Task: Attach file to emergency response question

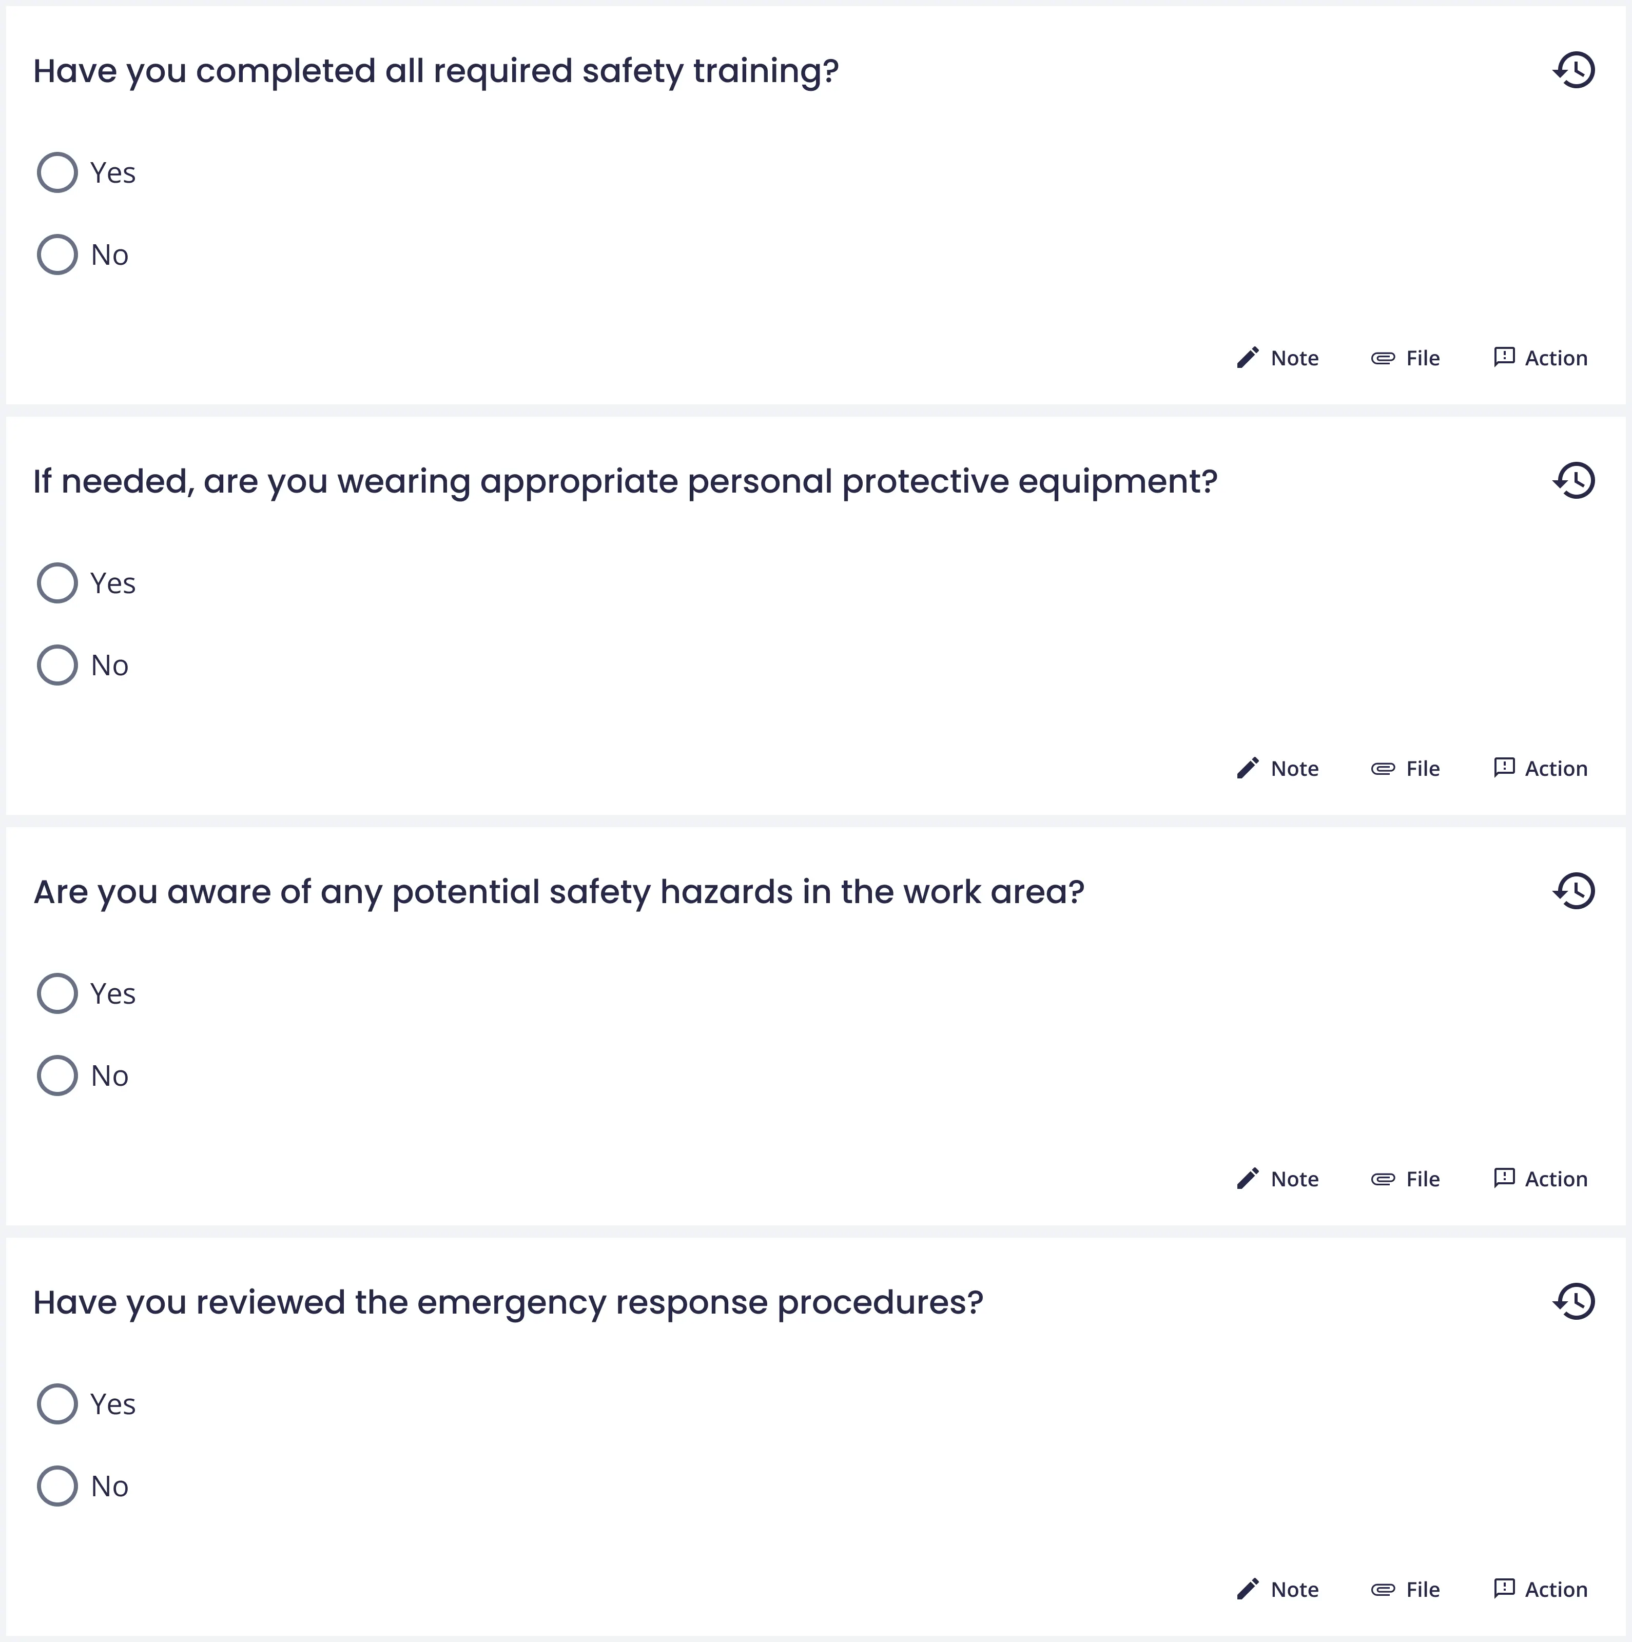Action: tap(1405, 1589)
